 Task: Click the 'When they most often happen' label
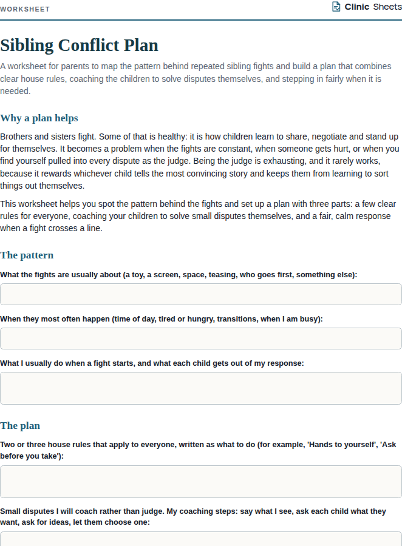(162, 319)
